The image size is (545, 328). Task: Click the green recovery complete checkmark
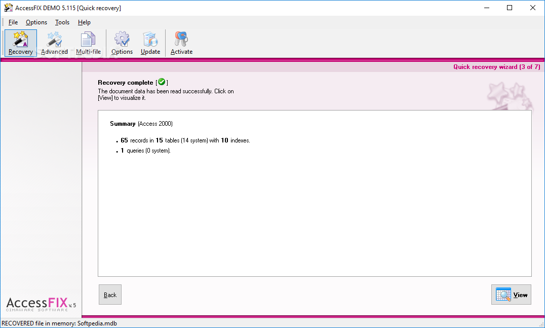coord(162,82)
